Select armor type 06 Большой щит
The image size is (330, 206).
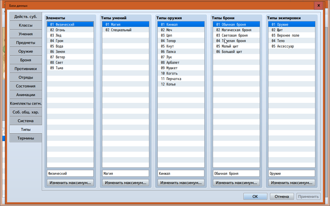pyautogui.click(x=236, y=52)
